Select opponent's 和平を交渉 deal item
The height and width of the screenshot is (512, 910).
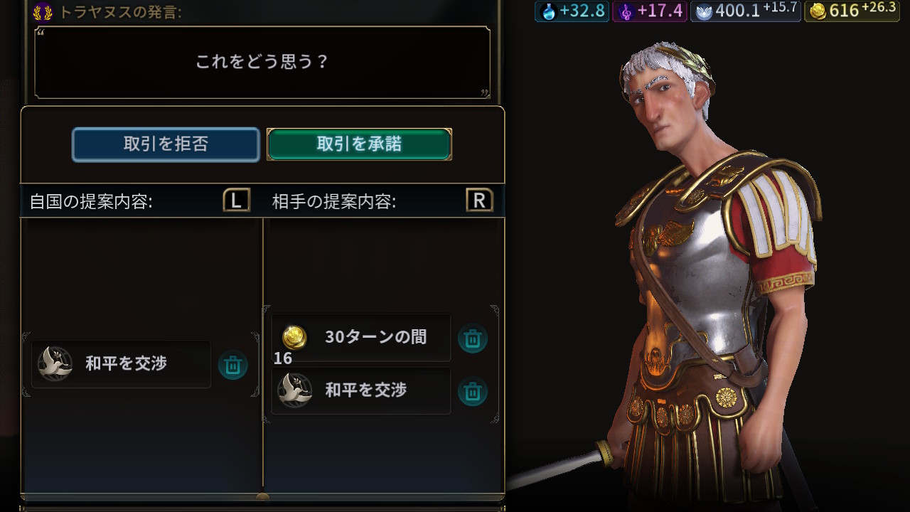(361, 390)
